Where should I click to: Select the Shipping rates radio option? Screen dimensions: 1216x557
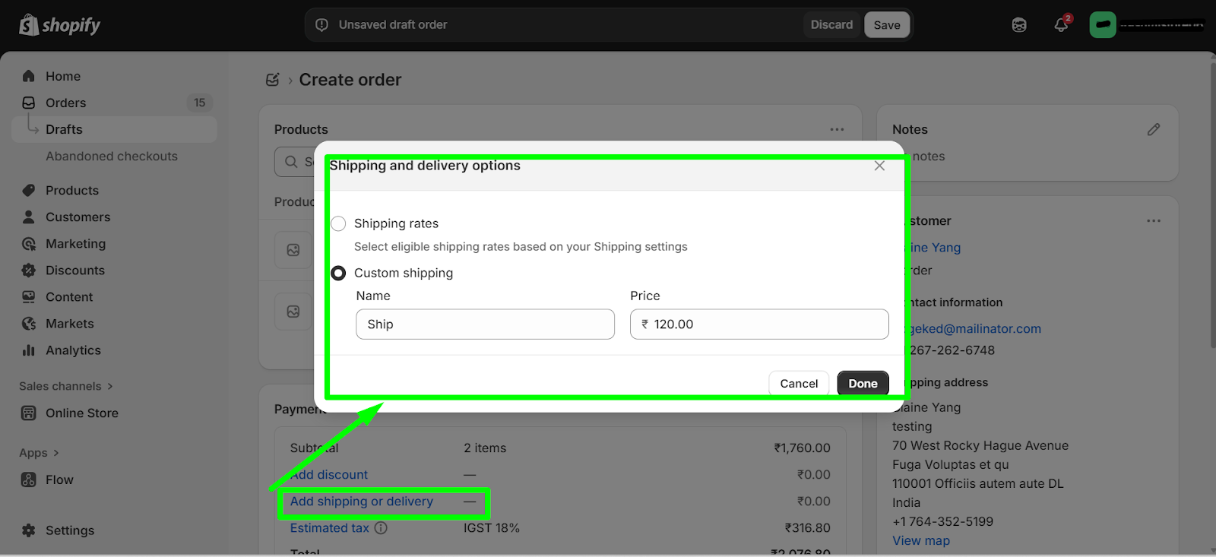click(x=339, y=223)
